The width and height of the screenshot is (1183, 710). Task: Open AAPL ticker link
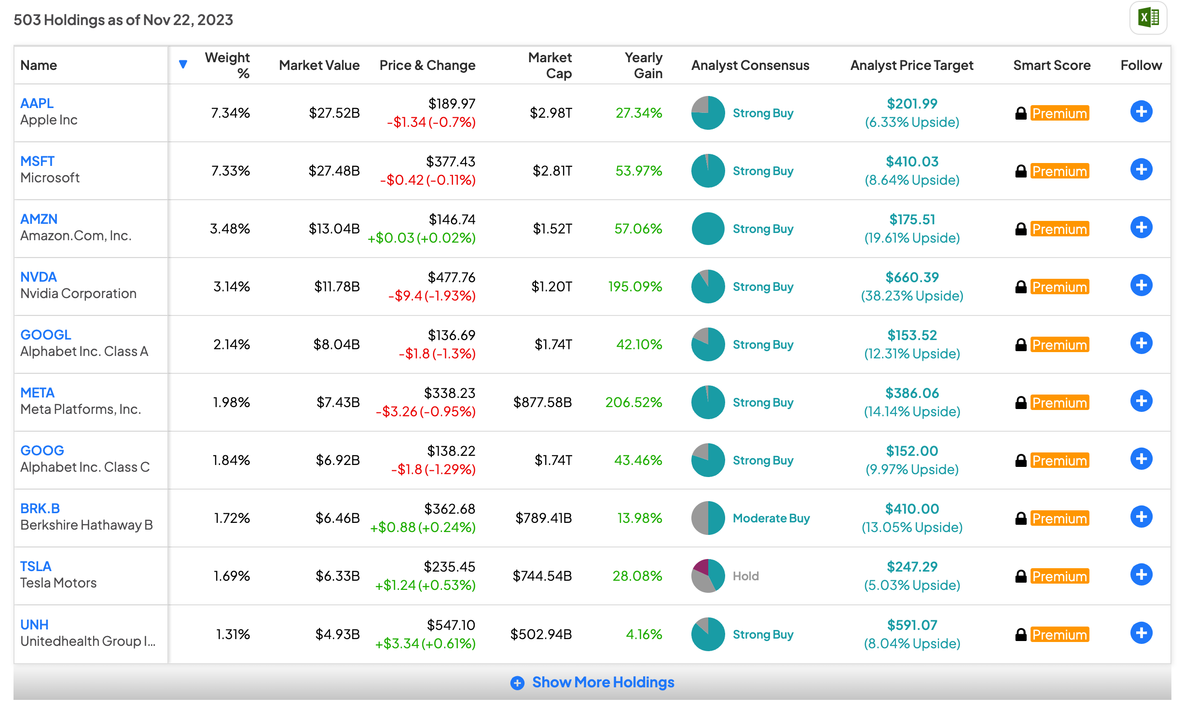[37, 103]
